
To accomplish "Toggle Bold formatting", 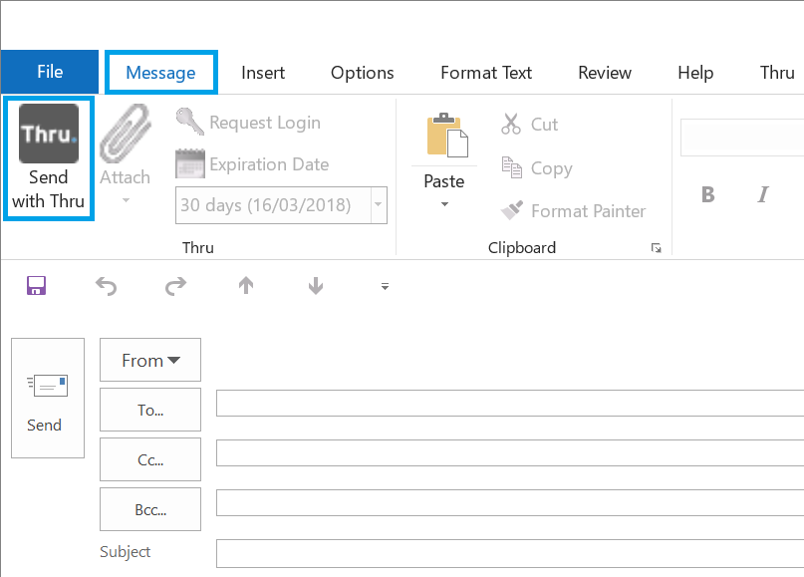I will click(708, 194).
